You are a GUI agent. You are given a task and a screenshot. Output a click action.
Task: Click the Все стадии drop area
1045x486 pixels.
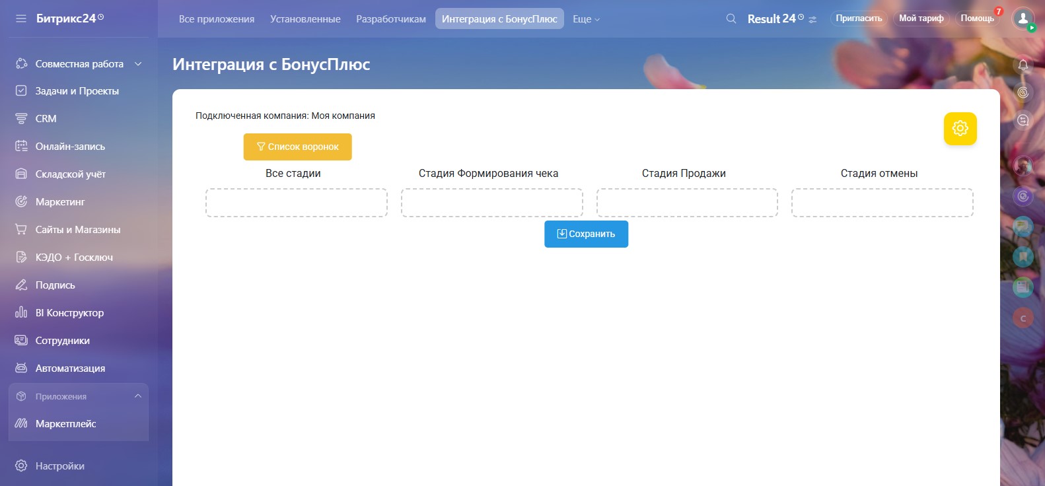(x=297, y=203)
